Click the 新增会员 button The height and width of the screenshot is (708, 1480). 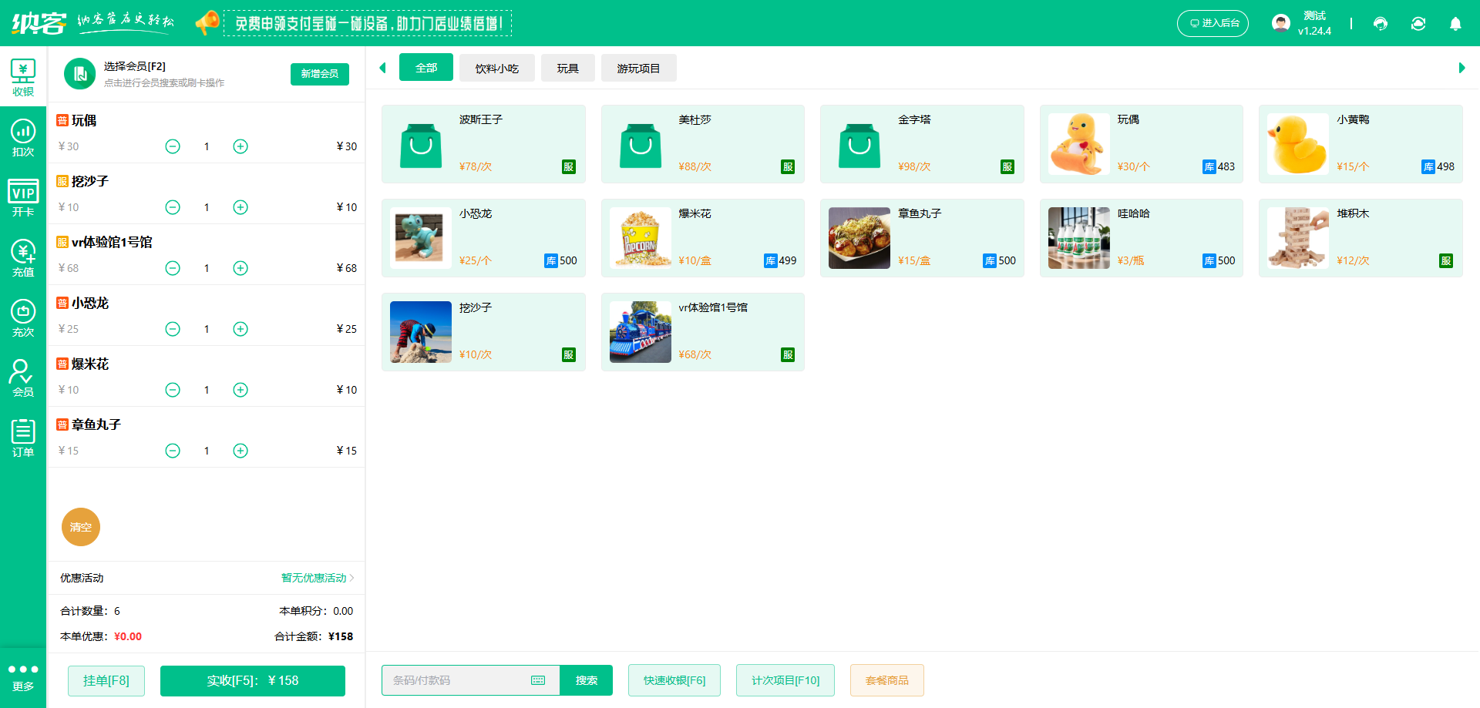[x=320, y=74]
